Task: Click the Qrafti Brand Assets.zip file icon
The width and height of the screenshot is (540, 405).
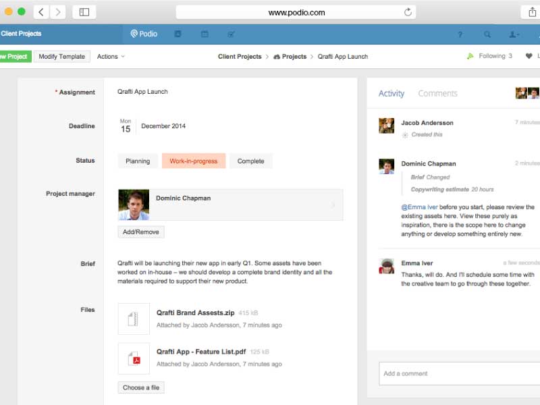Action: coord(134,319)
